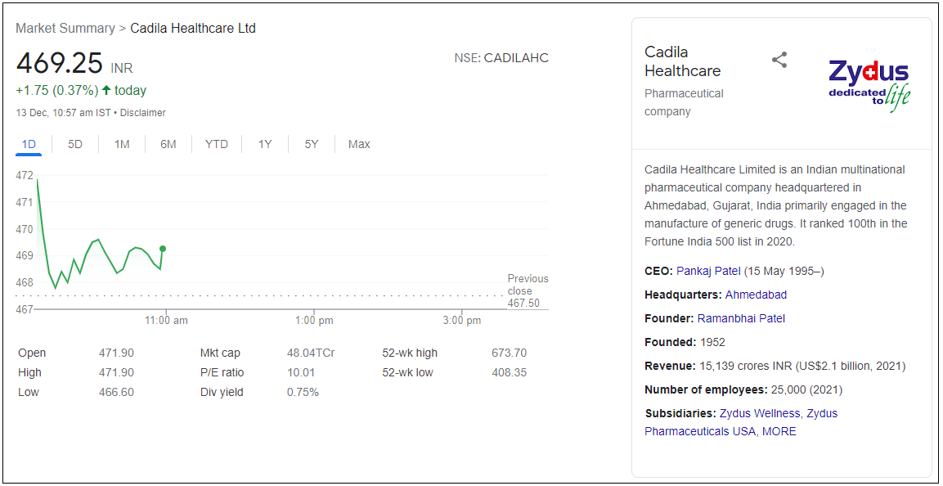This screenshot has height=486, width=943.
Task: Click the 472 y-axis label
Action: 24,176
